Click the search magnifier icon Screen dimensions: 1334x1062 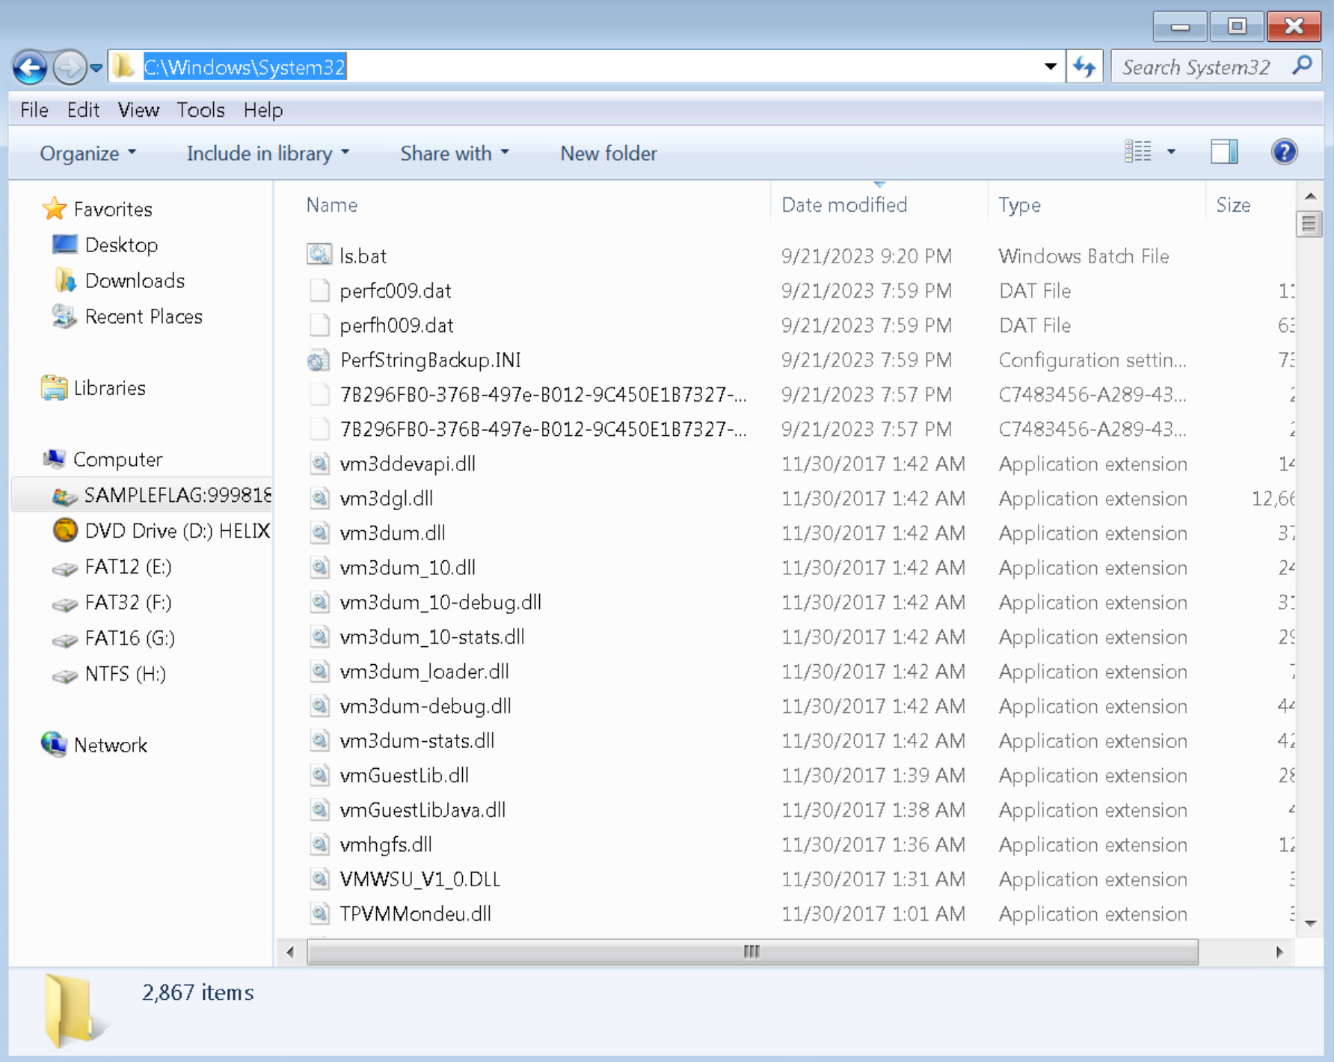click(1301, 66)
